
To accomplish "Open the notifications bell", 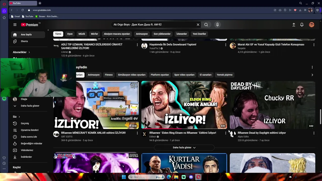I will click(x=302, y=25).
